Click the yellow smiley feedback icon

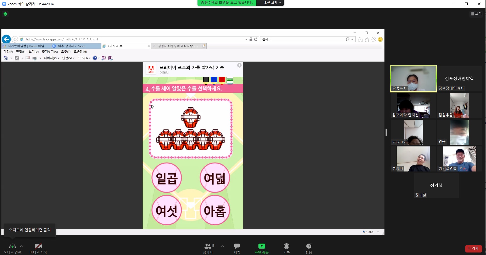coord(380,40)
